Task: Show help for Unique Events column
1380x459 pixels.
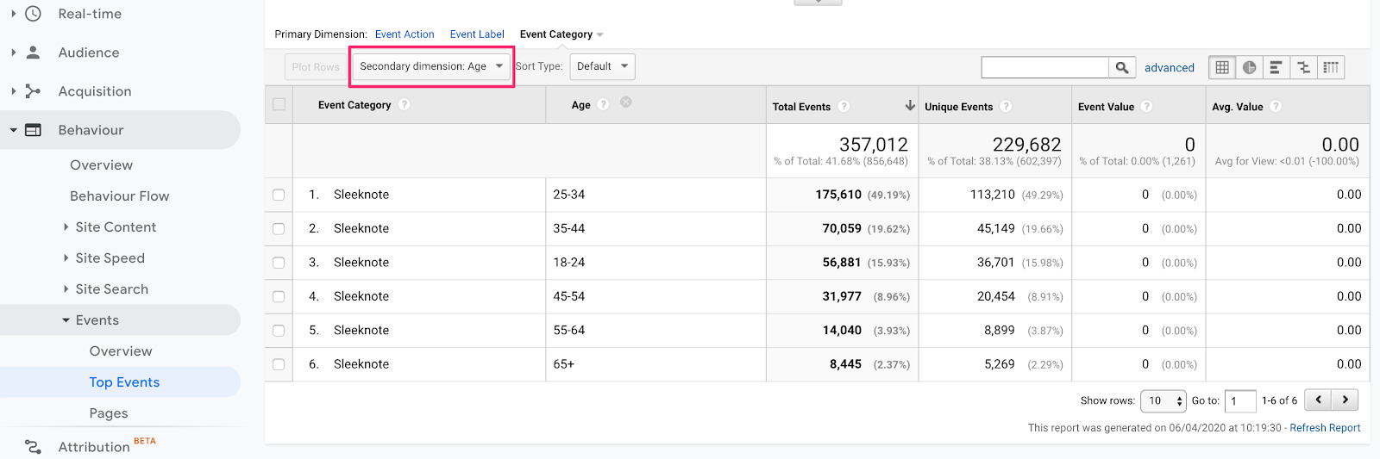Action: [1006, 106]
